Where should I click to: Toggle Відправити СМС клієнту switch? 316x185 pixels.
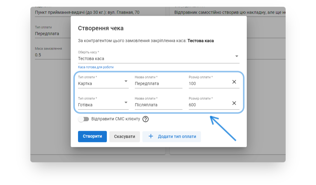coord(83,119)
